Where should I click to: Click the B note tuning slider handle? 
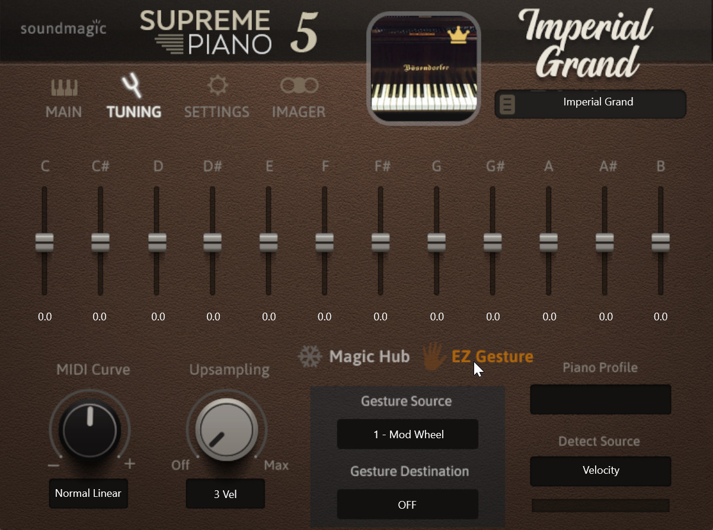660,242
